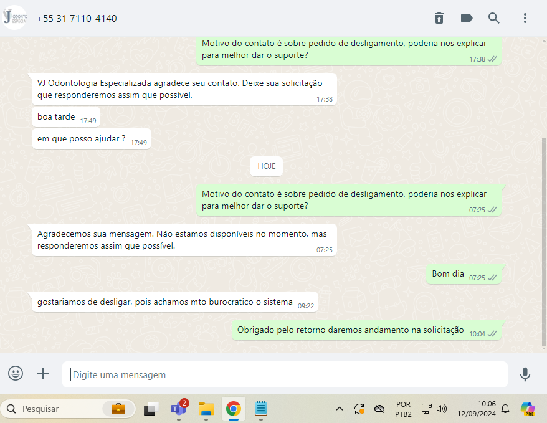
Task: Open clock showing 10:06 12/09/2024
Action: (x=476, y=409)
